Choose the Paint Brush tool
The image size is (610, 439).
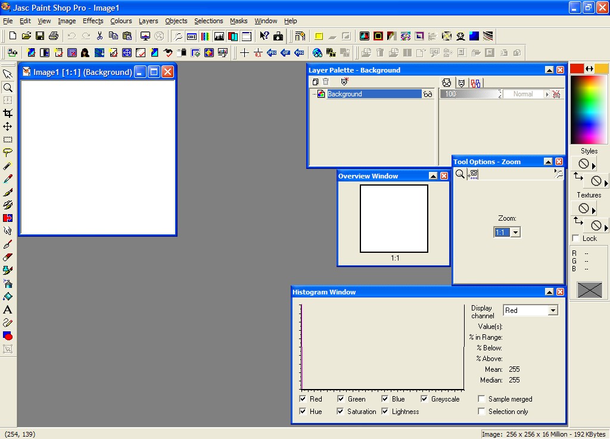[x=7, y=192]
